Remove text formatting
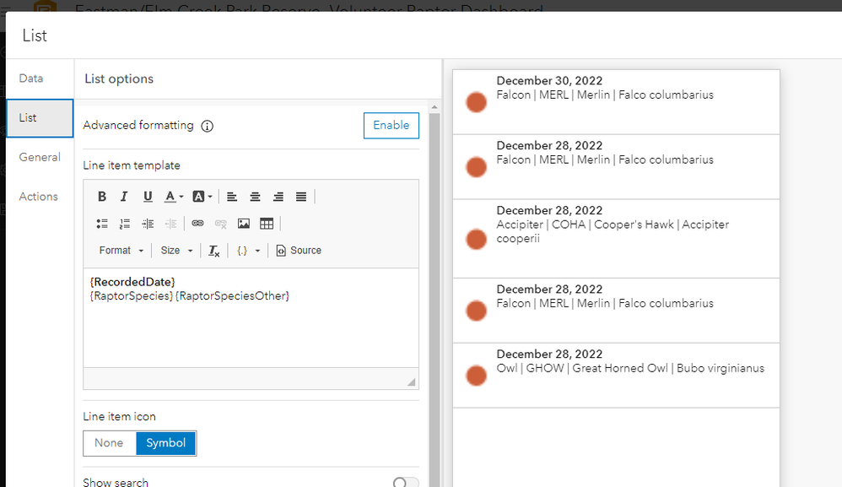842x487 pixels. coord(213,251)
